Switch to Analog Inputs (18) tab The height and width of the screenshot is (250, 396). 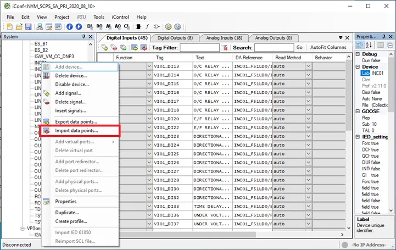[224, 38]
